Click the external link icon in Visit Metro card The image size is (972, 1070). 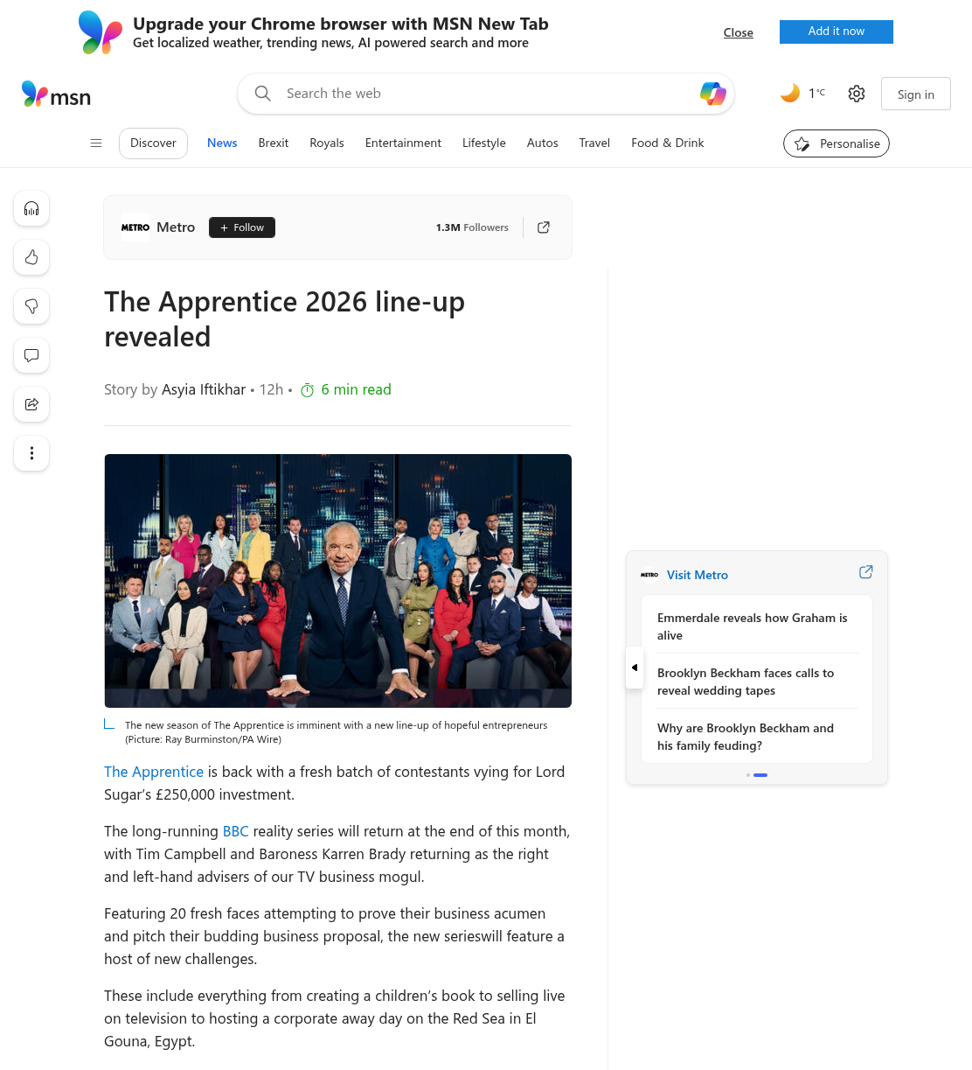point(866,572)
